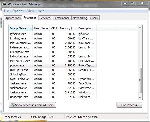The width and height of the screenshot is (150, 122).
Task: Click Processes: 75 in status bar
Action: [x=12, y=117]
